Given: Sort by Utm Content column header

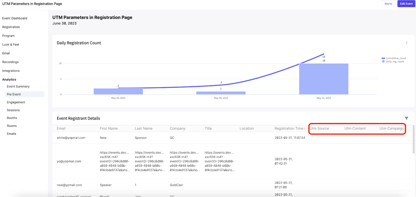Looking at the screenshot, I should pyautogui.click(x=355, y=128).
